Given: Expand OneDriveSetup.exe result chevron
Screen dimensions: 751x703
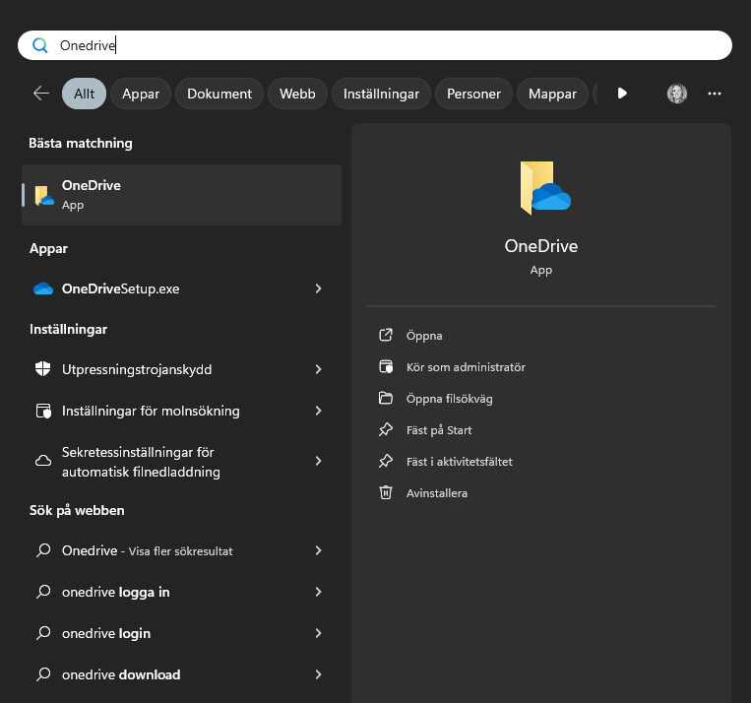Looking at the screenshot, I should [318, 288].
